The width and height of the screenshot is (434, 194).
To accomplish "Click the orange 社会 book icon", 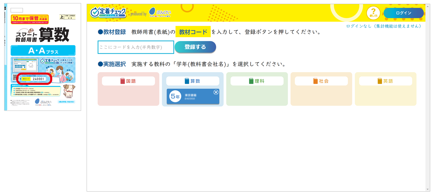I will [315, 81].
